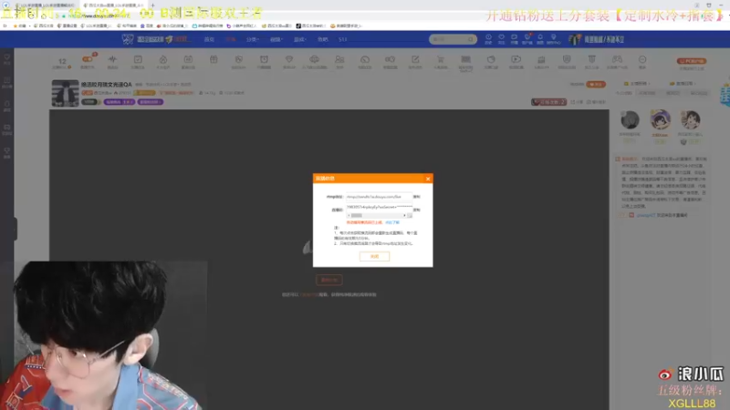This screenshot has width=730, height=410.
Task: Open the pulse waveform icon in toolbar
Action: (x=112, y=61)
